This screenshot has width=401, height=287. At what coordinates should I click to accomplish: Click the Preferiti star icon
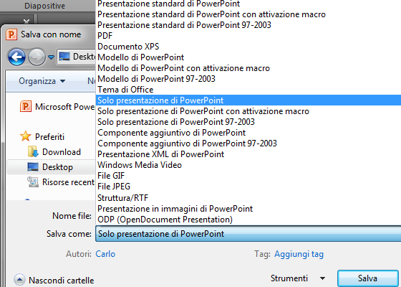click(x=26, y=136)
